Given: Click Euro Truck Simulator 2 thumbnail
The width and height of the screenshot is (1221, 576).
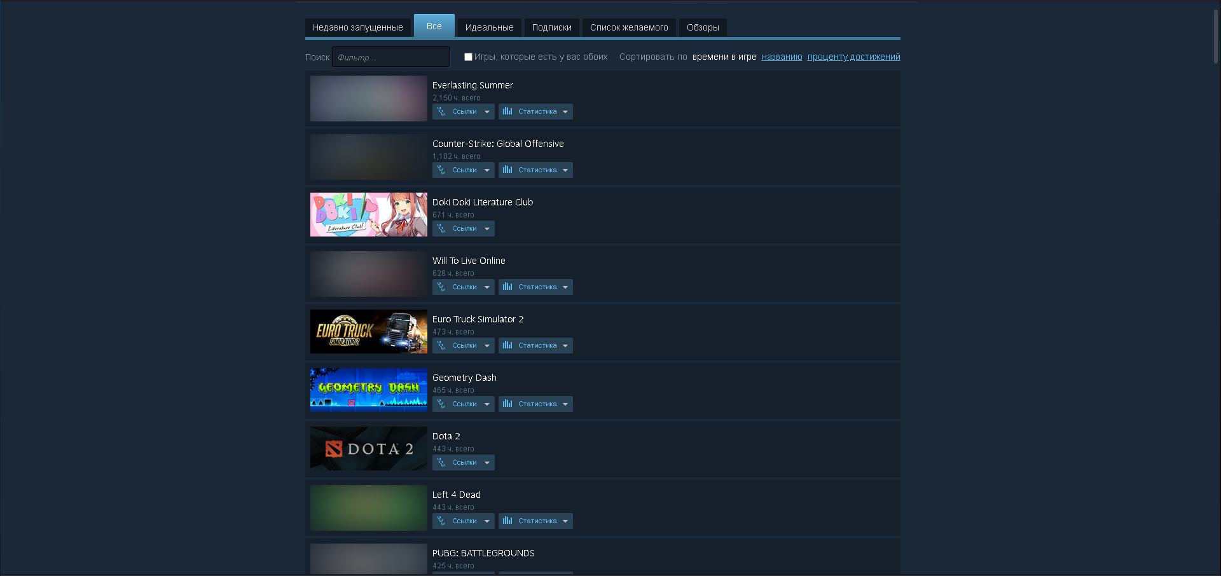Looking at the screenshot, I should tap(369, 332).
